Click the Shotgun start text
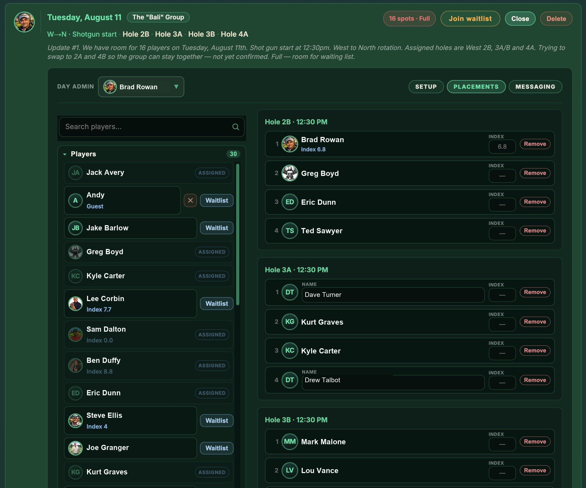The height and width of the screenshot is (488, 586). [x=94, y=34]
